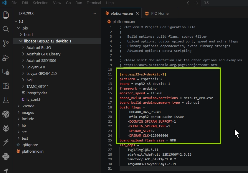Open the Search view in activity bar

6,29
